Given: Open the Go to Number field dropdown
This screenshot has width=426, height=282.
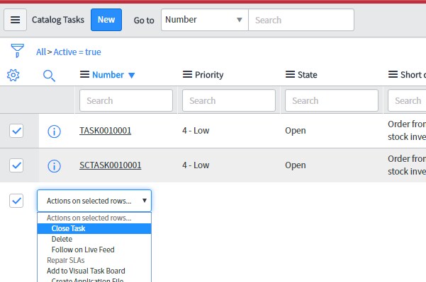Looking at the screenshot, I should pyautogui.click(x=205, y=20).
